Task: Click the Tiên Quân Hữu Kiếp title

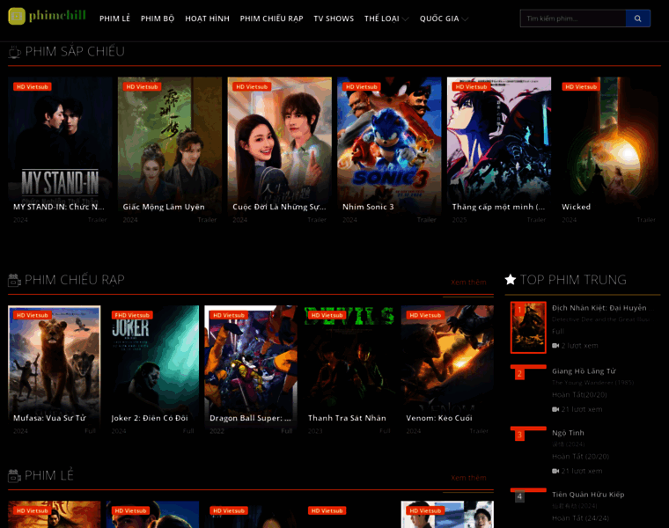Action: point(588,495)
